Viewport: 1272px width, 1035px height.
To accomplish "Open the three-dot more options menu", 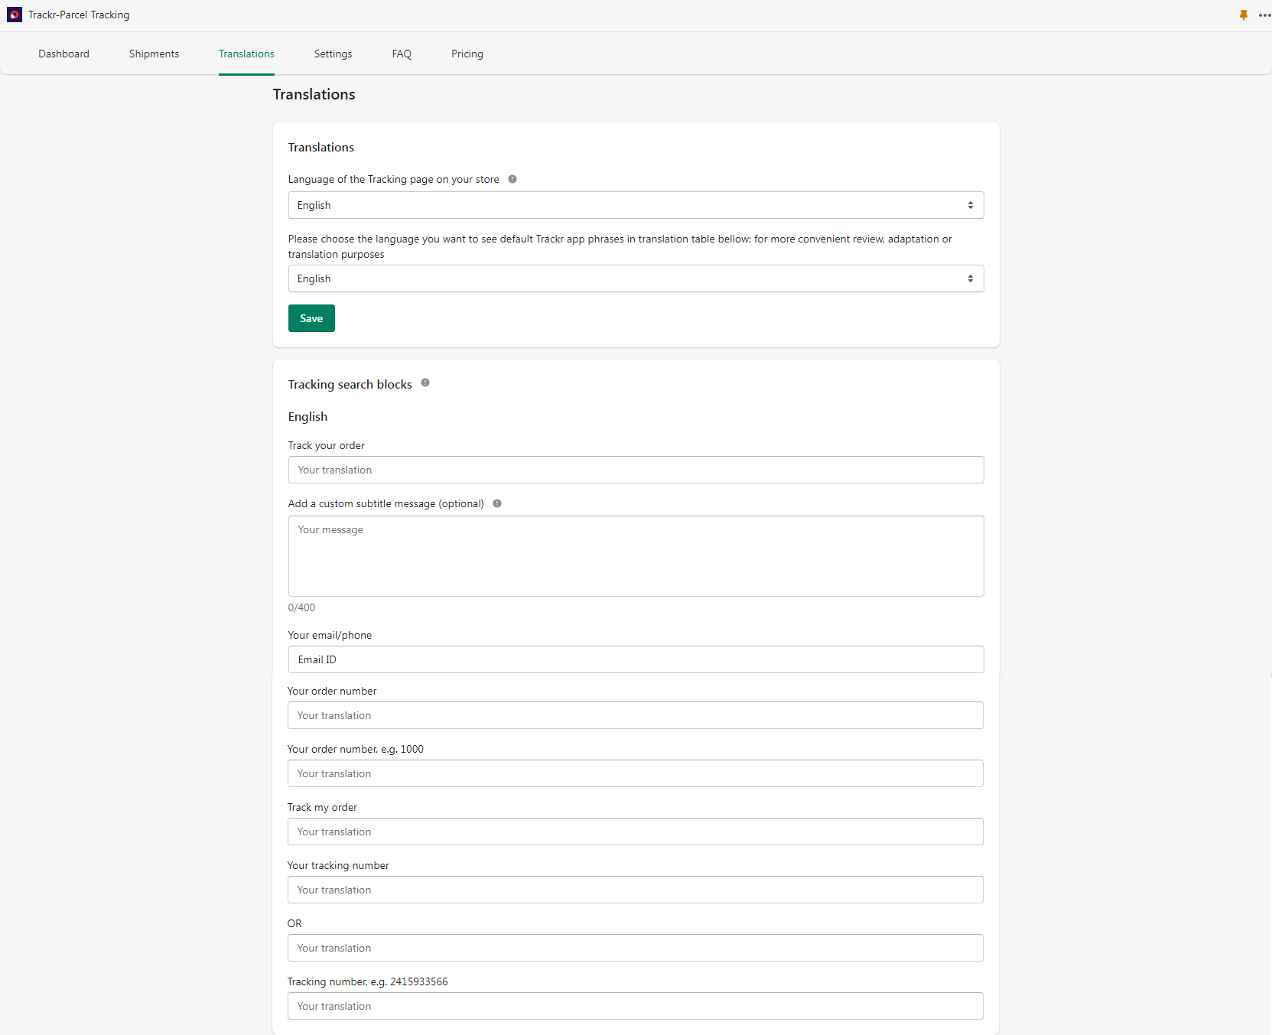I will pos(1264,15).
